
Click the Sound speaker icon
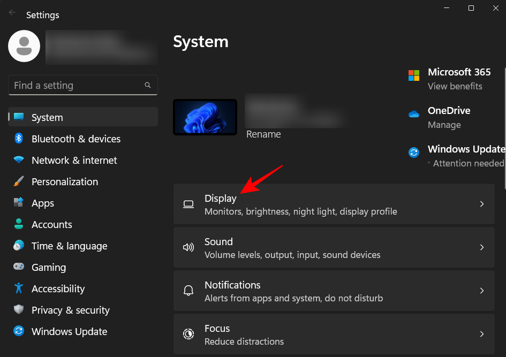click(188, 247)
